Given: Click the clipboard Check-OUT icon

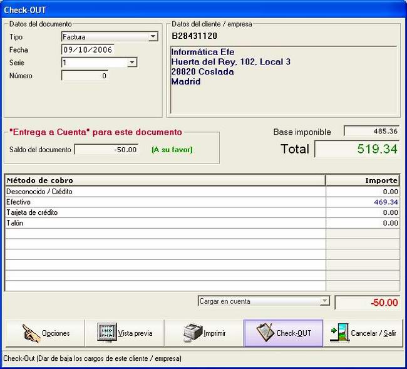Looking at the screenshot, I should coord(265,333).
